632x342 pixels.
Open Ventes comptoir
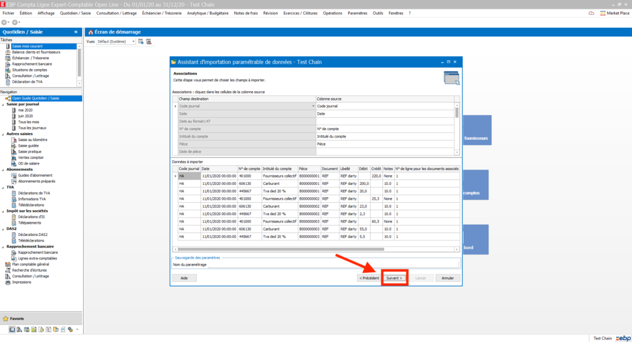pos(31,158)
